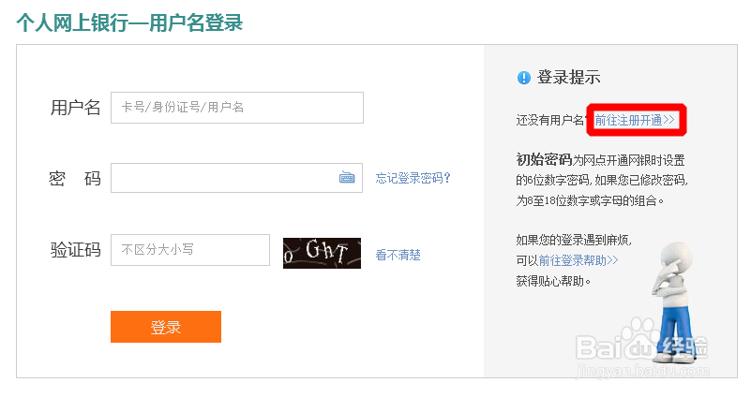Click the 密码 field label
Viewport: 751px width, 397px height.
click(75, 178)
